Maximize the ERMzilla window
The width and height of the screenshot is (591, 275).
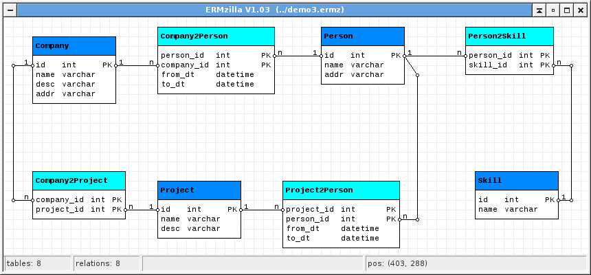566,10
